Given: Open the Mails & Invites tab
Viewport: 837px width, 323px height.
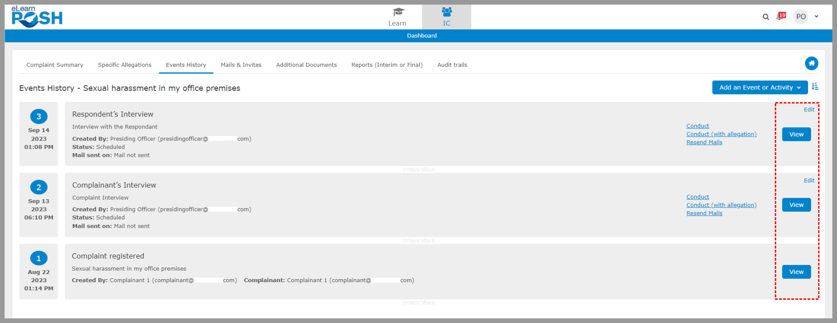Looking at the screenshot, I should pos(241,65).
